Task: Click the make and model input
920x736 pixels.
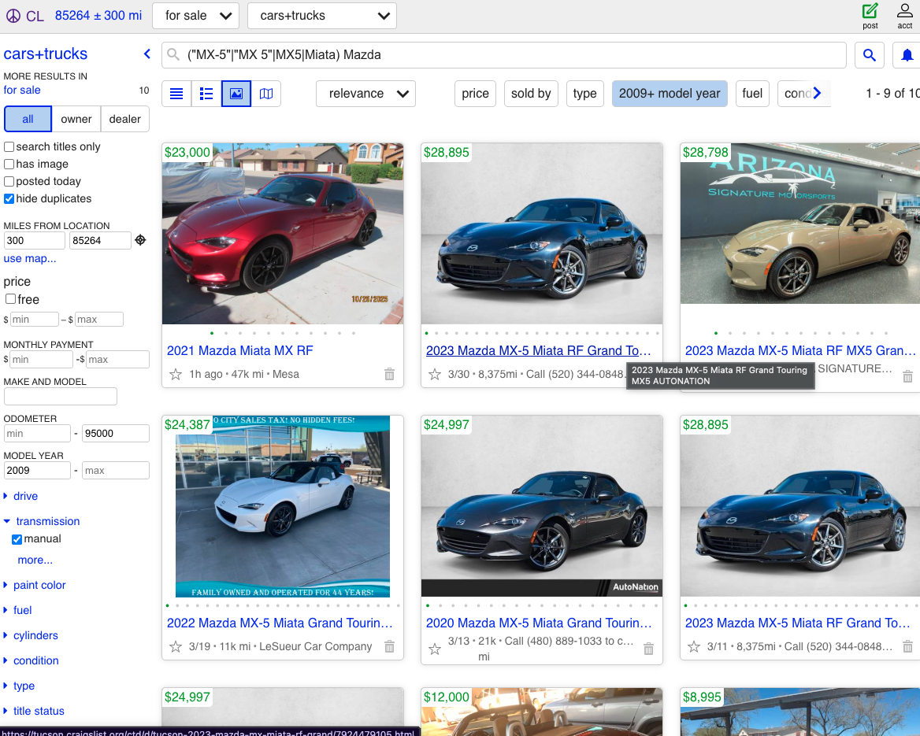Action: [x=61, y=397]
